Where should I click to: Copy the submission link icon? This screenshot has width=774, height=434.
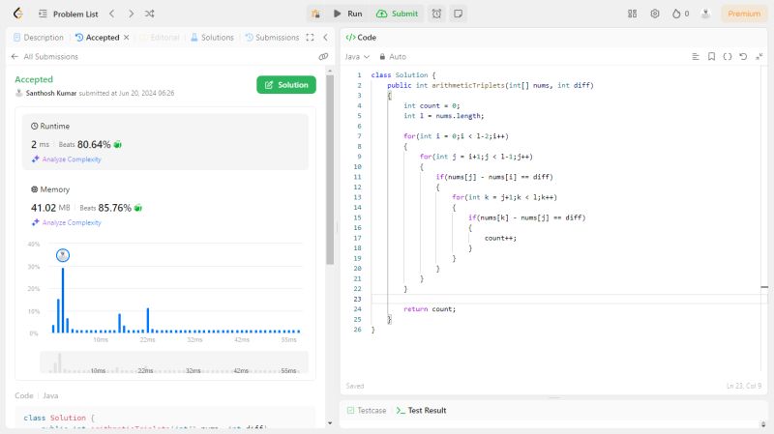pos(323,57)
